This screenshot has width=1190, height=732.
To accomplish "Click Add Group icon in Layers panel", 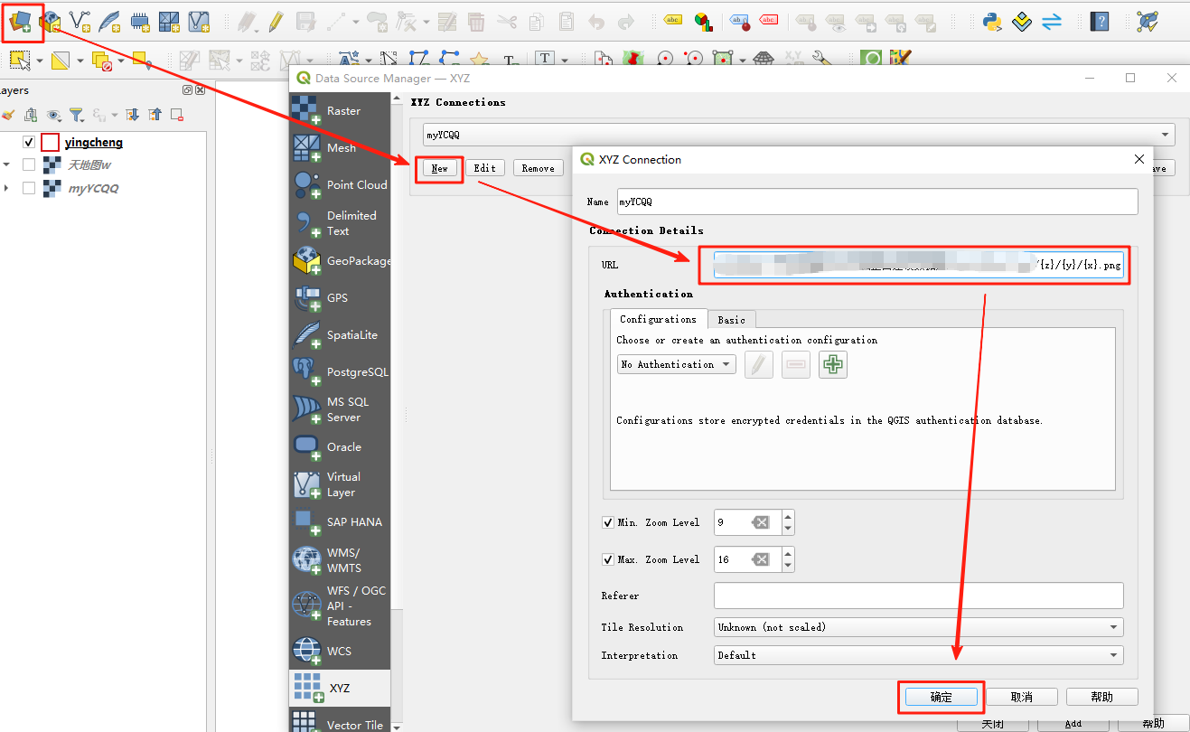I will tap(32, 115).
